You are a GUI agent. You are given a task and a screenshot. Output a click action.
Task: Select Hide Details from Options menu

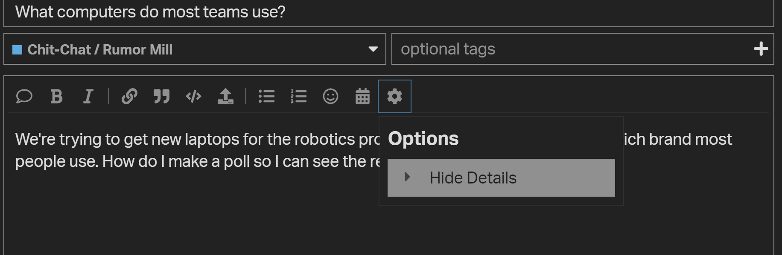coord(501,178)
